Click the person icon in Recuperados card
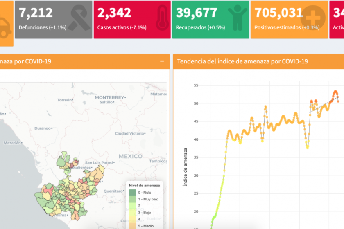The height and width of the screenshot is (229, 344). 237,18
